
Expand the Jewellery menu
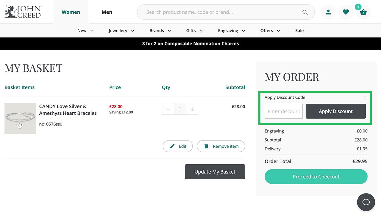click(x=121, y=31)
